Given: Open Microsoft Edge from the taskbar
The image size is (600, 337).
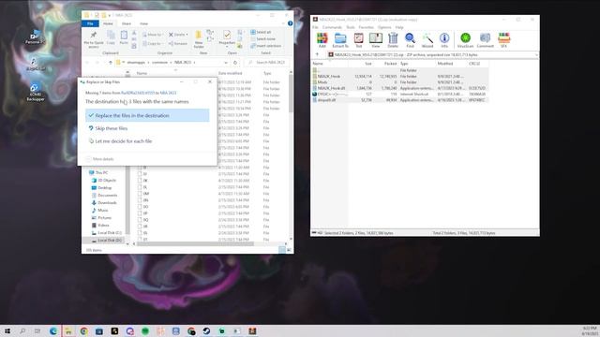Looking at the screenshot, I should tap(53, 330).
